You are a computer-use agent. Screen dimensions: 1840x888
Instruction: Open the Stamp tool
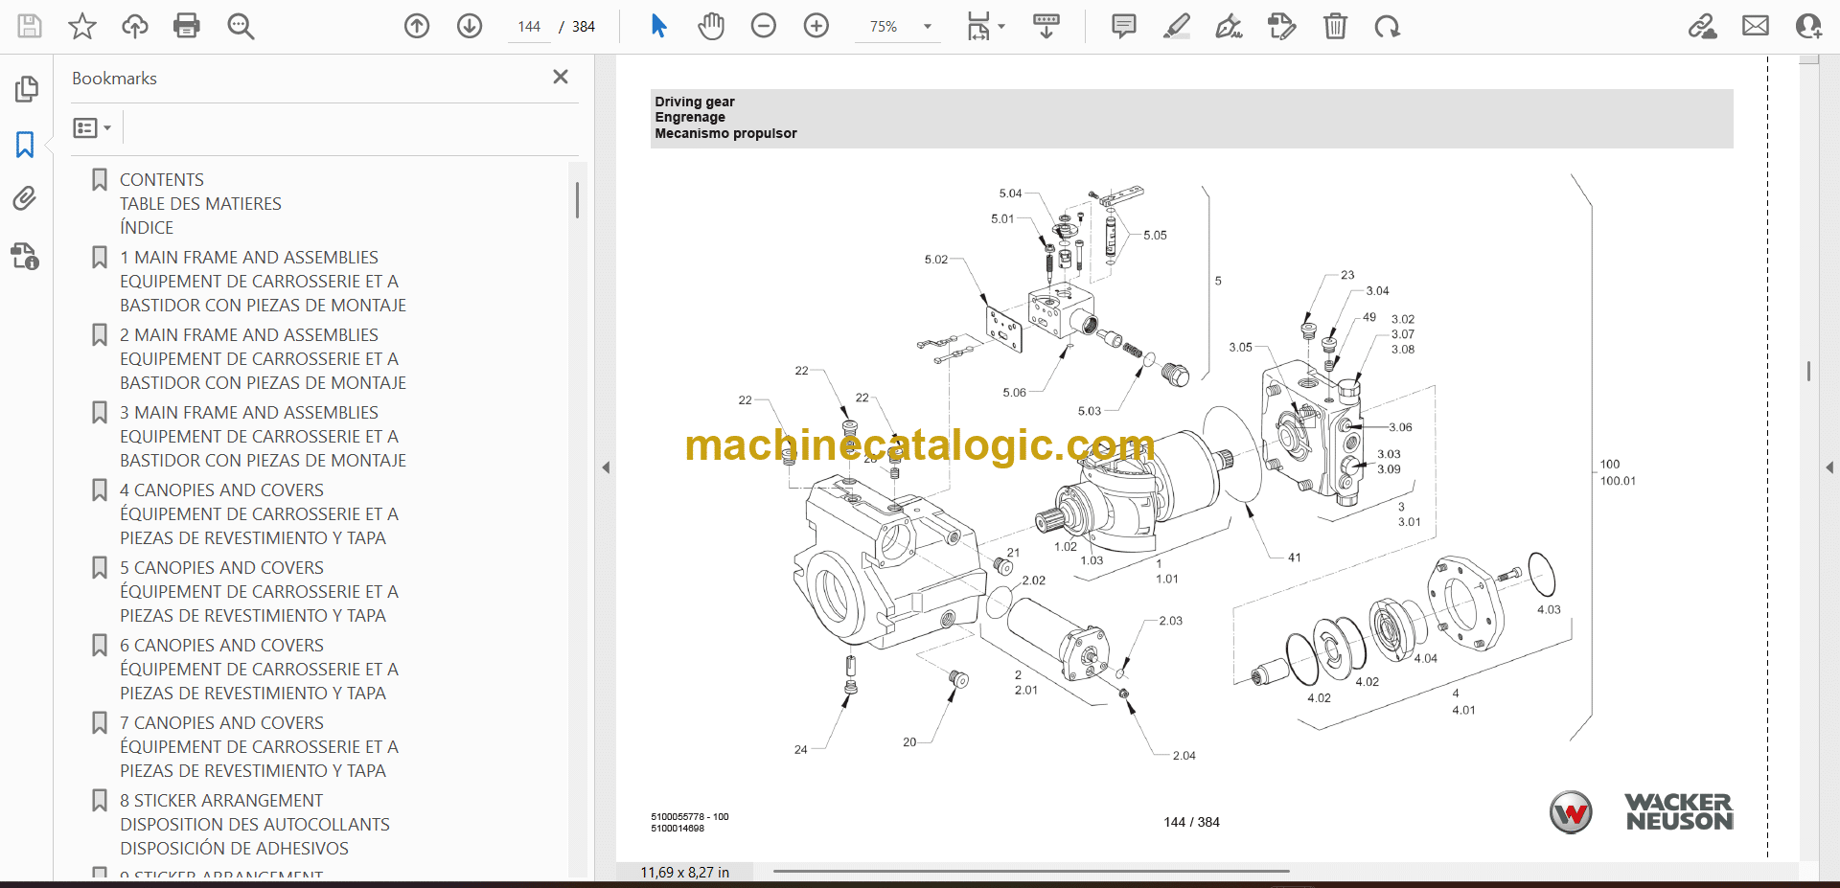(x=1281, y=26)
